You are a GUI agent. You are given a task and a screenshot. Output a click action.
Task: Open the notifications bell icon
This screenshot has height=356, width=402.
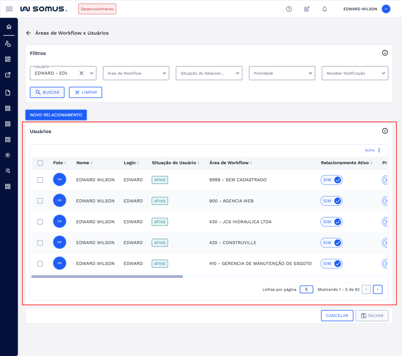point(324,9)
